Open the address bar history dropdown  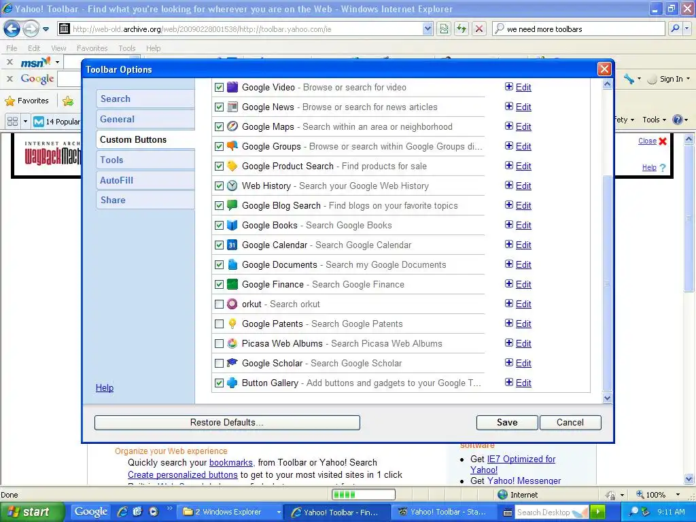click(428, 29)
